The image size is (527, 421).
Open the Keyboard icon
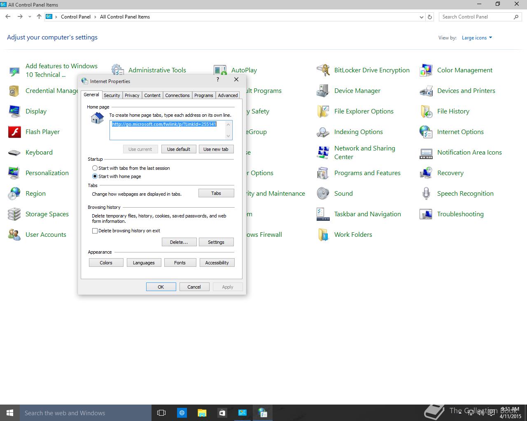click(14, 153)
